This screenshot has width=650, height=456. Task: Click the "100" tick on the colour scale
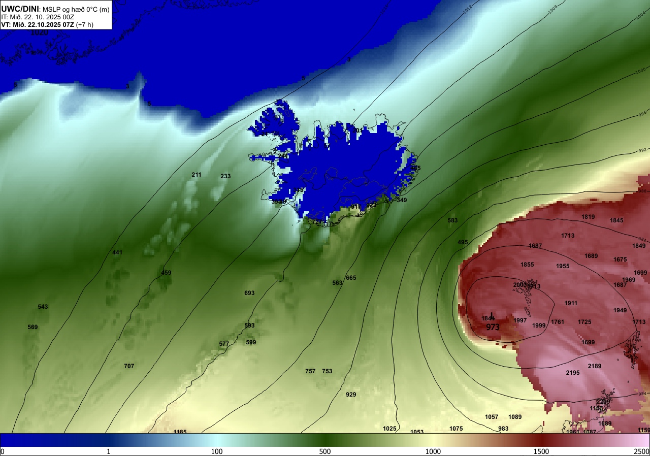217,451
